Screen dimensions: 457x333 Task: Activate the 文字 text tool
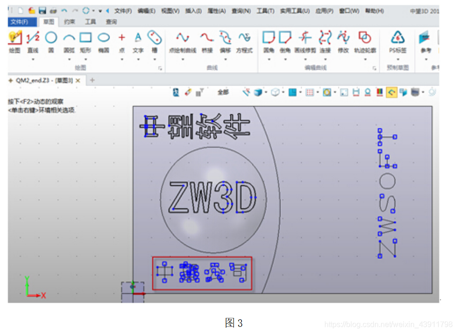point(138,42)
